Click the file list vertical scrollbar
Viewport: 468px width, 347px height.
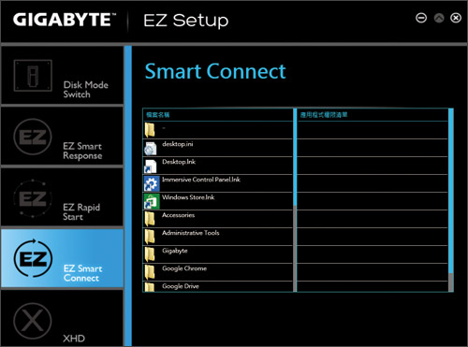(x=295, y=200)
